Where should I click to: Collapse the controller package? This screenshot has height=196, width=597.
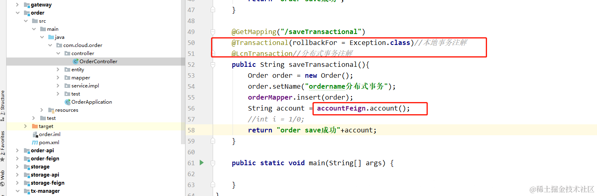pyautogui.click(x=58, y=53)
